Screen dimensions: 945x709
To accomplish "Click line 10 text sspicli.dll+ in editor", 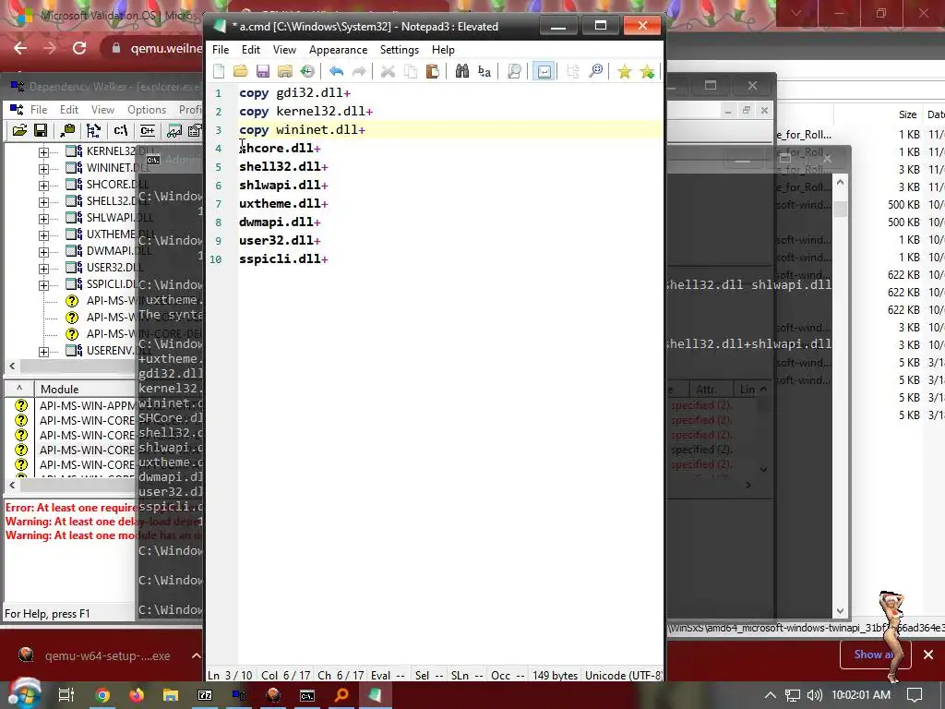I will point(283,259).
